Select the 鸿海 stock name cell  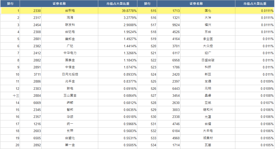click(70, 18)
